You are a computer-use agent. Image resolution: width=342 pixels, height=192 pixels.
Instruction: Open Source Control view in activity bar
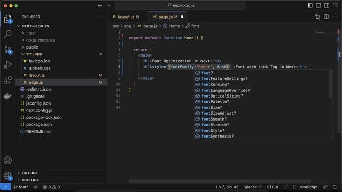pyautogui.click(x=7, y=50)
